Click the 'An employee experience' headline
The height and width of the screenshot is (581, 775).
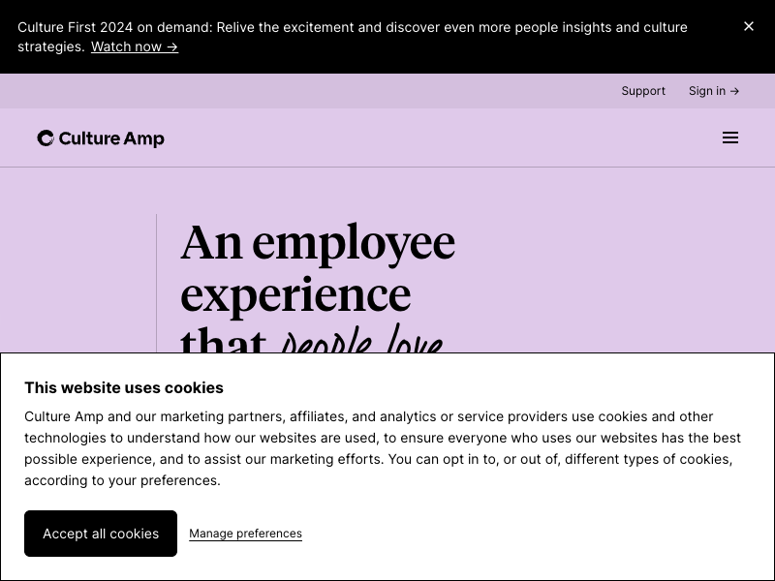click(318, 287)
